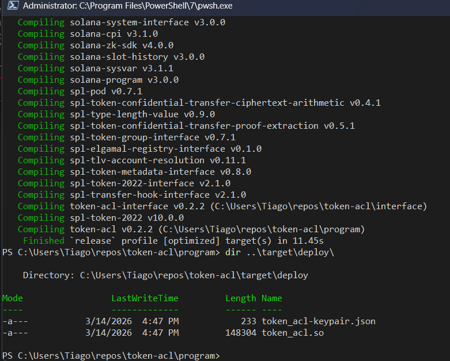450x361 pixels.
Task: Click 'token-acl-interface v0.2.2' line
Action: tap(222, 206)
